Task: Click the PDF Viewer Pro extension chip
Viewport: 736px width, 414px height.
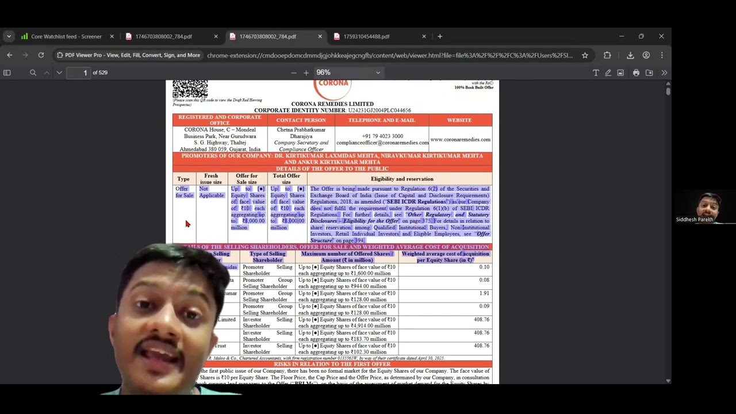Action: pos(128,55)
